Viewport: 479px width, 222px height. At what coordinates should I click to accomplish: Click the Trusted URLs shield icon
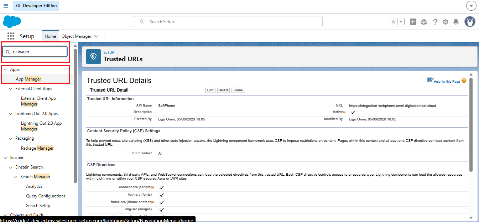pyautogui.click(x=94, y=57)
